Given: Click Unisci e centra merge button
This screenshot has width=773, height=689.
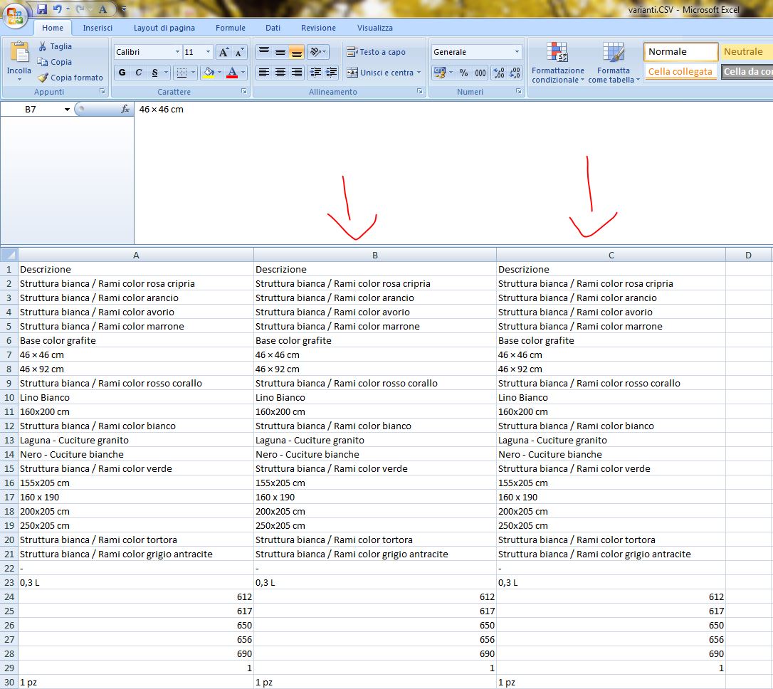Looking at the screenshot, I should (379, 73).
